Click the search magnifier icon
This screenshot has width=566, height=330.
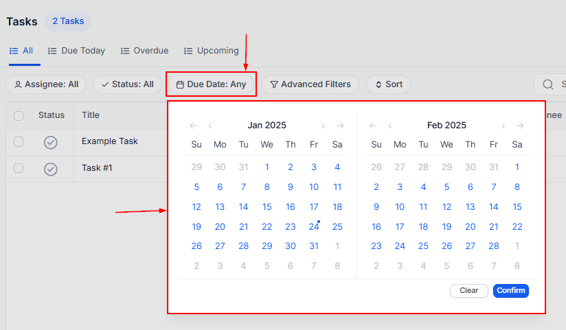(548, 84)
